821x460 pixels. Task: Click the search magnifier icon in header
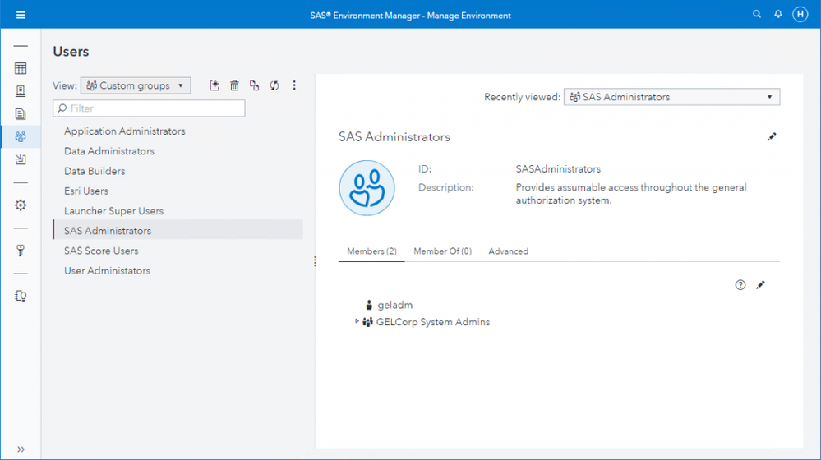(758, 15)
